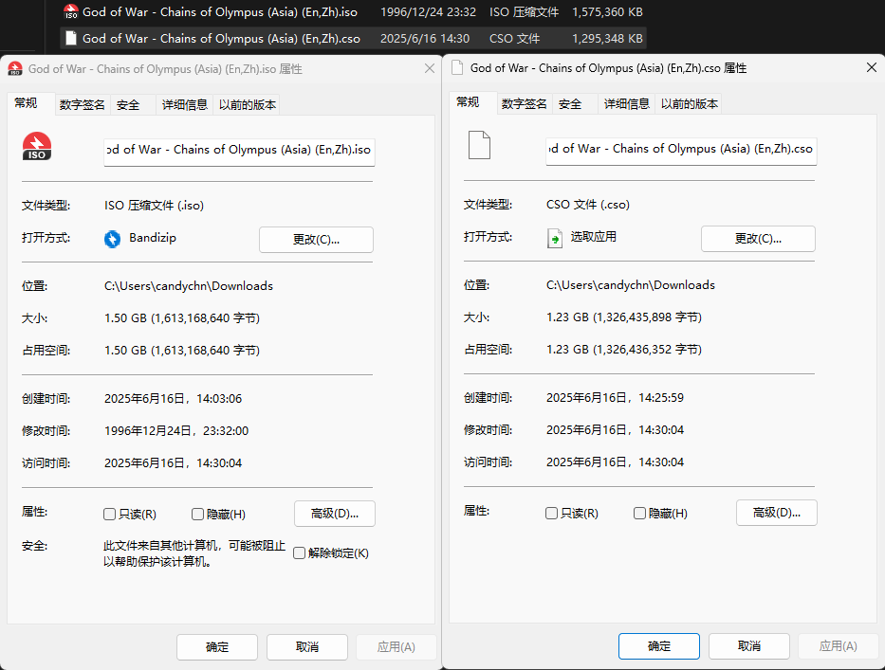
Task: Click the 此文件来自其他计算机 security notice
Action: 194,553
